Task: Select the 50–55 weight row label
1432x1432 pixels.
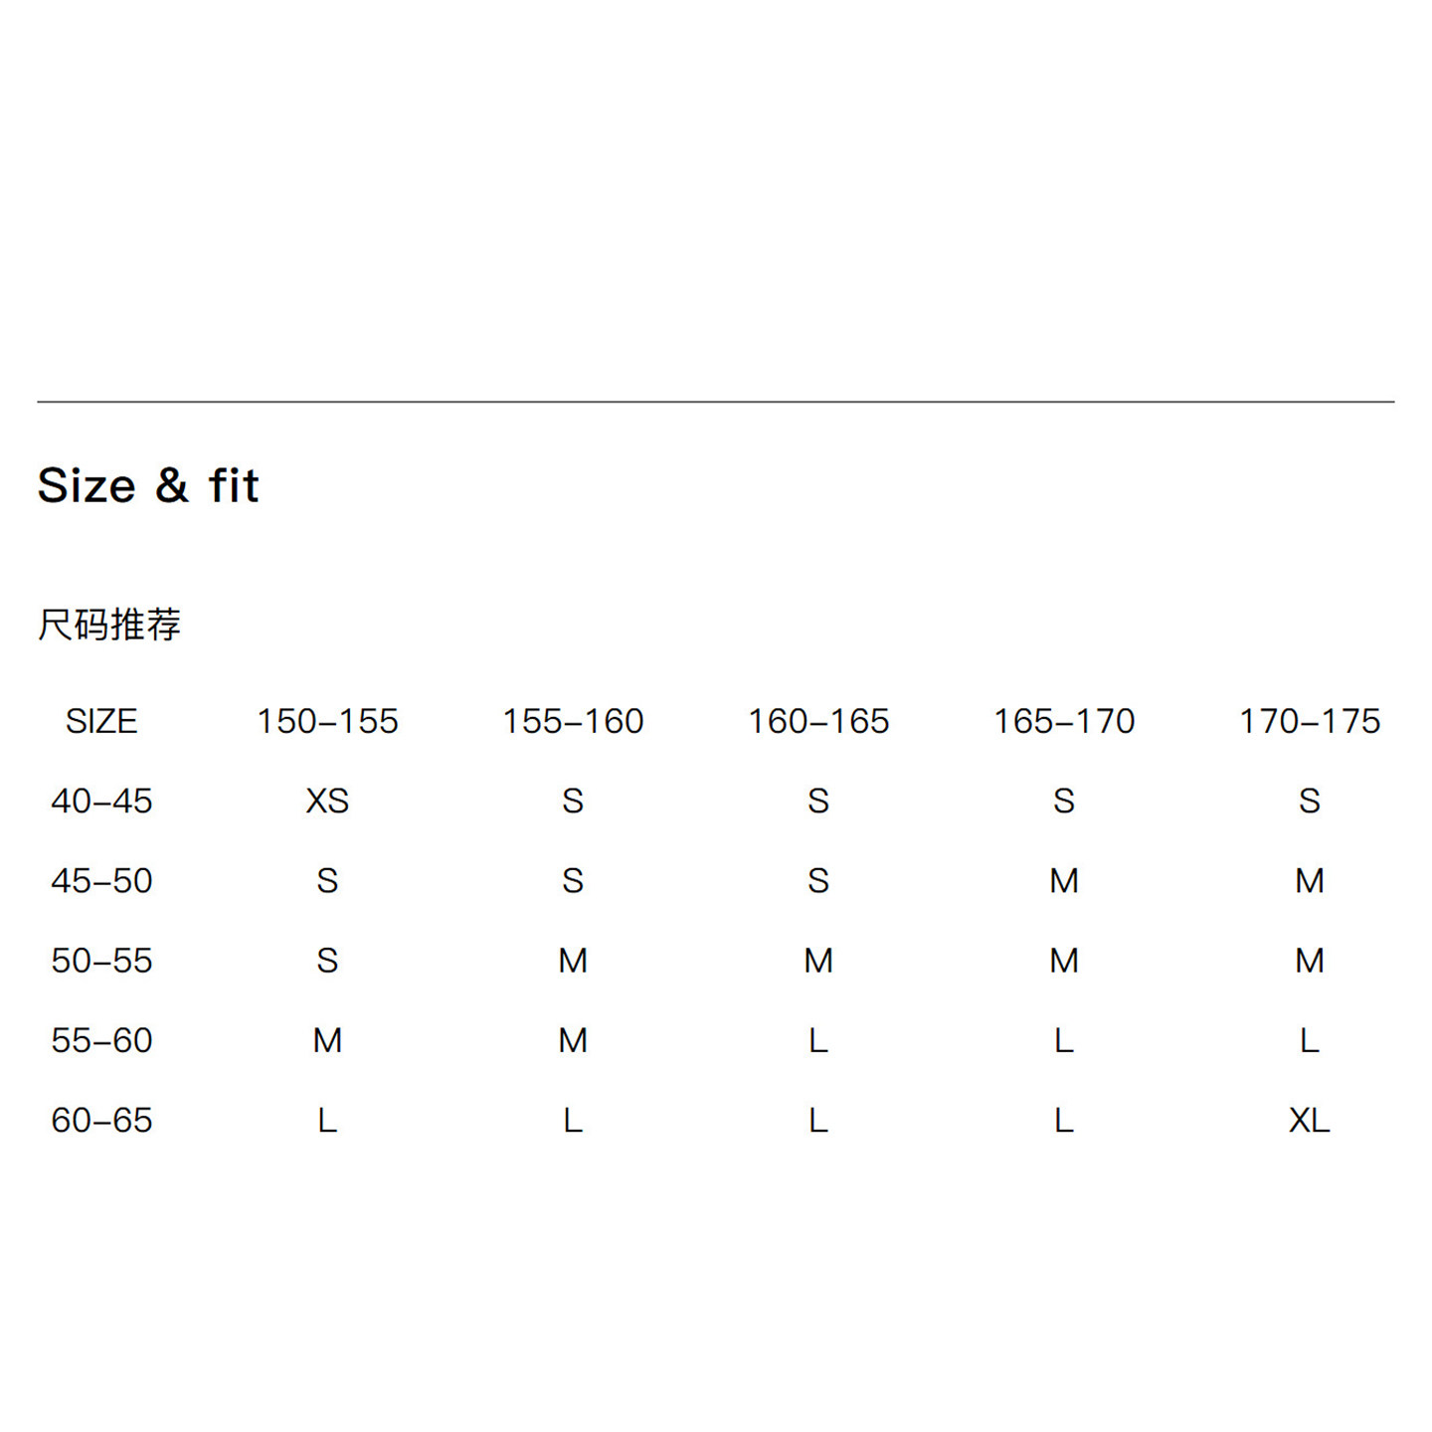Action: (101, 961)
